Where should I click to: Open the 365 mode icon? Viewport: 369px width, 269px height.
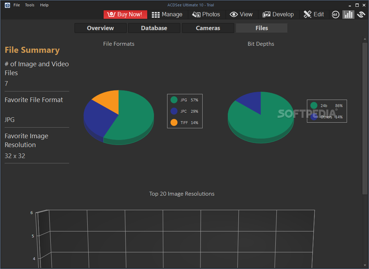(335, 15)
